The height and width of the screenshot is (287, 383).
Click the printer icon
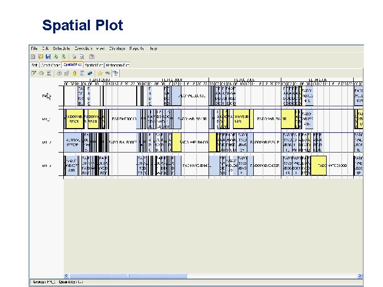tap(74, 57)
